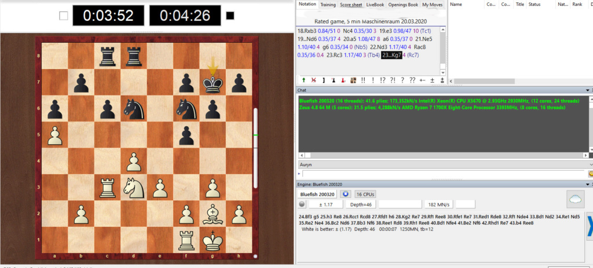Click the black clock showing 0:04:26

(185, 16)
